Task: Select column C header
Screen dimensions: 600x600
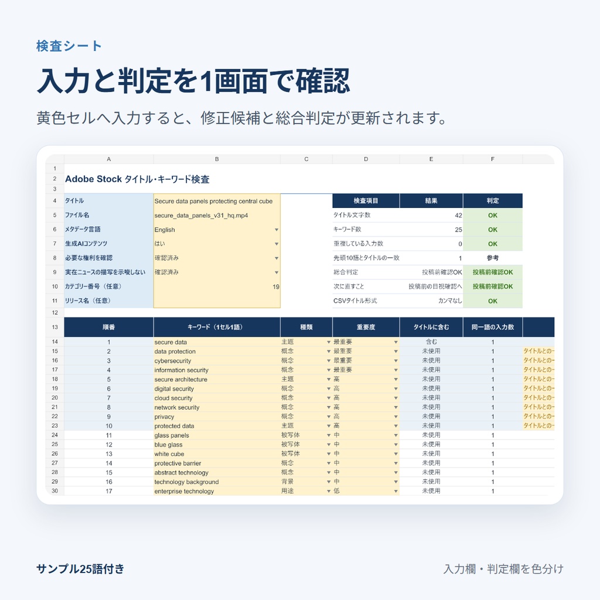Action: tap(306, 159)
